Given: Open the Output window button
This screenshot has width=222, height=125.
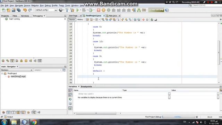Looking at the screenshot, I should pyautogui.click(x=8, y=117).
